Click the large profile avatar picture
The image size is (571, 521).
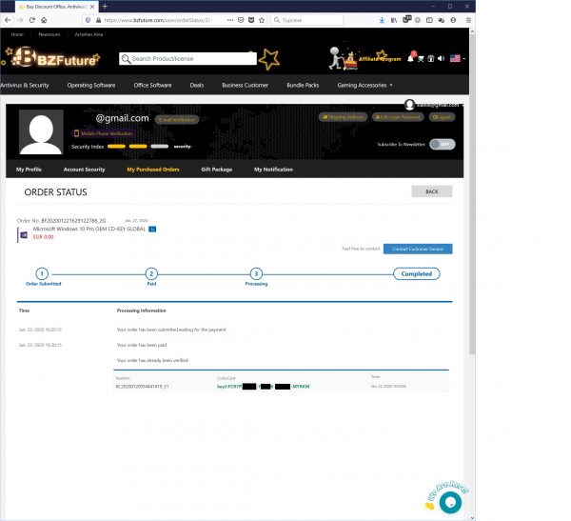pyautogui.click(x=41, y=132)
